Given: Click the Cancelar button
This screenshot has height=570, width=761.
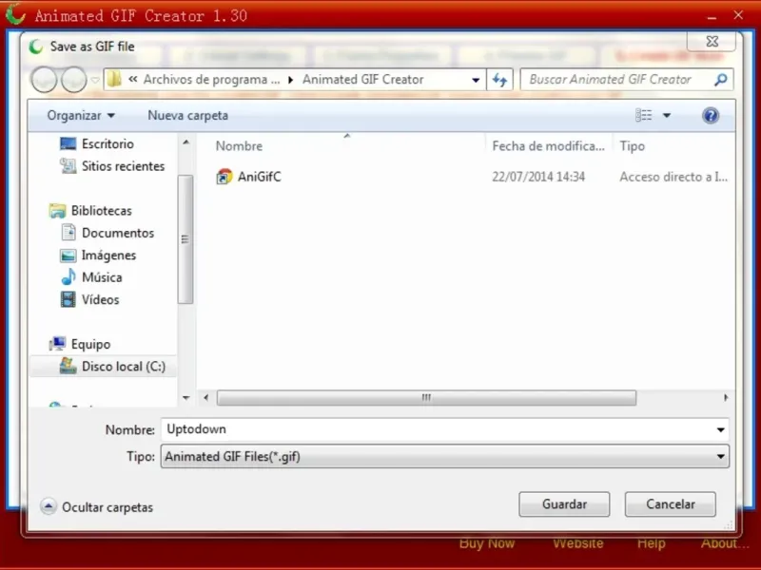Looking at the screenshot, I should click(671, 504).
